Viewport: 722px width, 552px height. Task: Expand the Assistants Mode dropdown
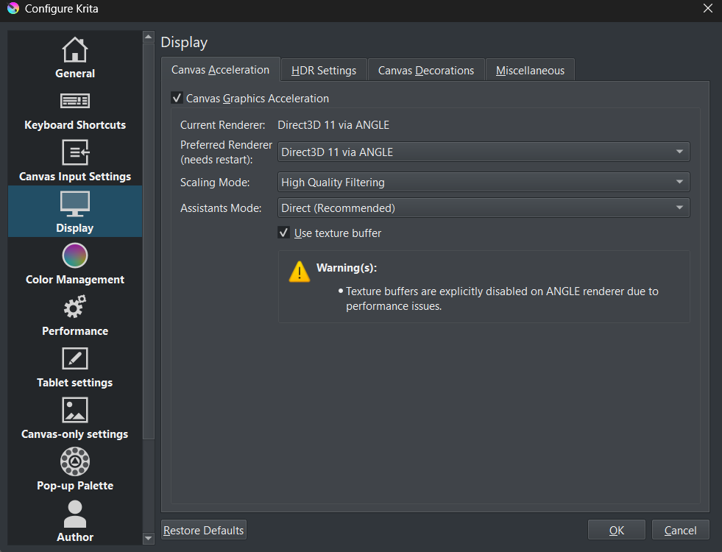pos(484,208)
